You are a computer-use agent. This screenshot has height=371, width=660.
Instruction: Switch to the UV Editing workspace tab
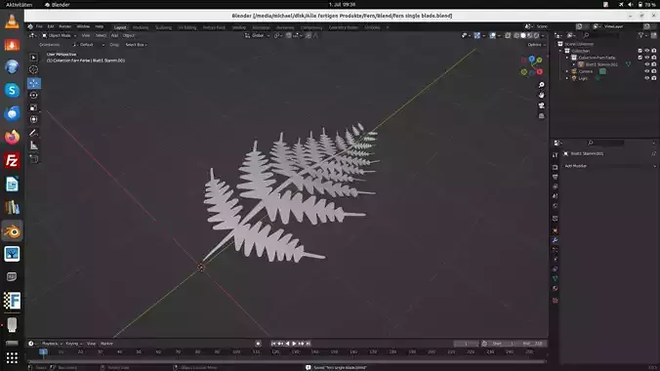186,27
